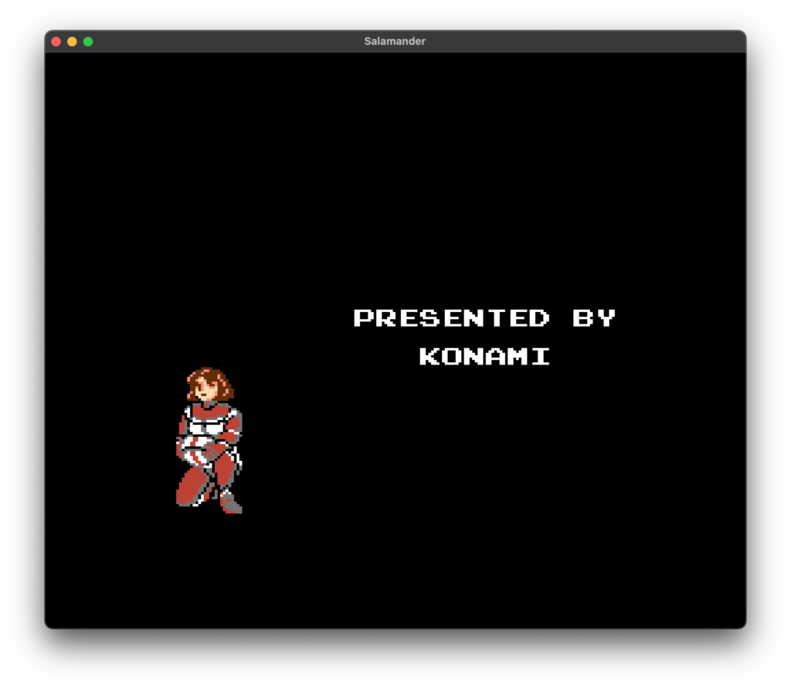This screenshot has height=688, width=791.
Task: Click the kneeling pilot character sprite
Action: pyautogui.click(x=209, y=440)
